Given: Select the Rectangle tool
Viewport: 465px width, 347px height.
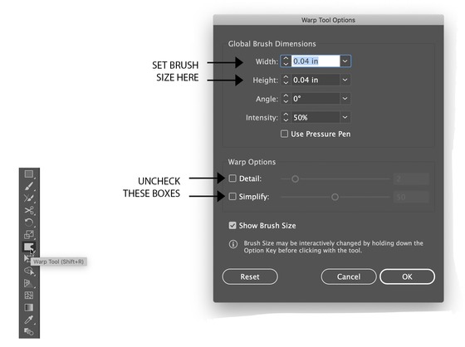Looking at the screenshot, I should [29, 174].
